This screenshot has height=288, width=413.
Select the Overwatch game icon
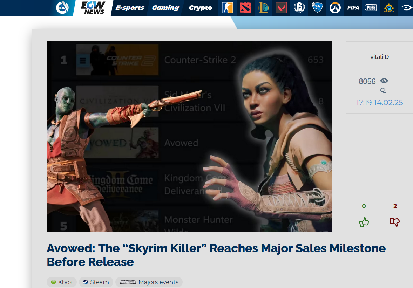[x=335, y=8]
